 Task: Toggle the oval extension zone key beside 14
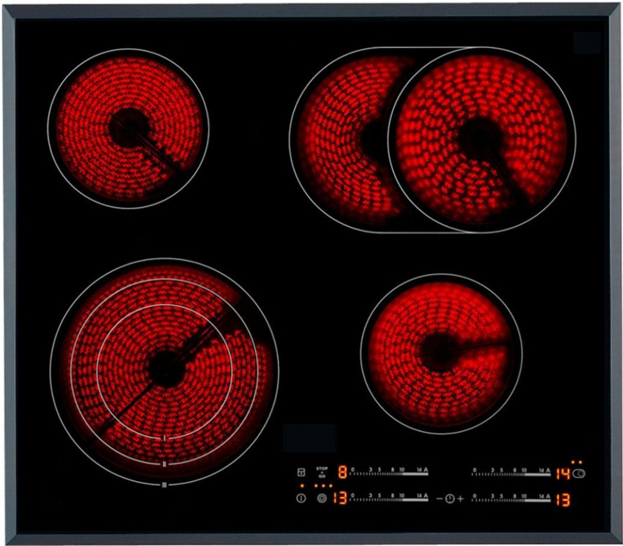click(x=579, y=474)
